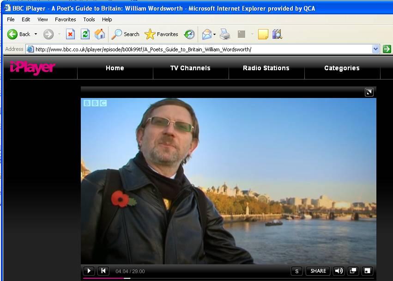Image resolution: width=393 pixels, height=281 pixels.
Task: Open the Search magnifier in toolbar
Action: click(125, 34)
